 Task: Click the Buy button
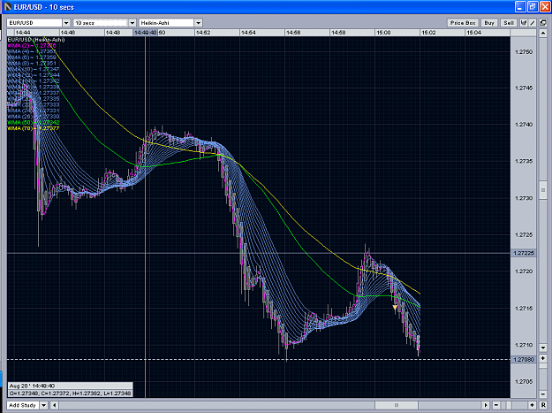pos(489,23)
